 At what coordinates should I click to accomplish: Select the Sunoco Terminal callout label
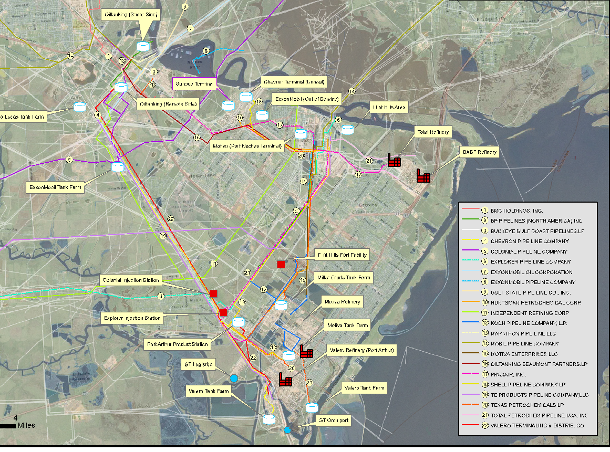coord(194,83)
